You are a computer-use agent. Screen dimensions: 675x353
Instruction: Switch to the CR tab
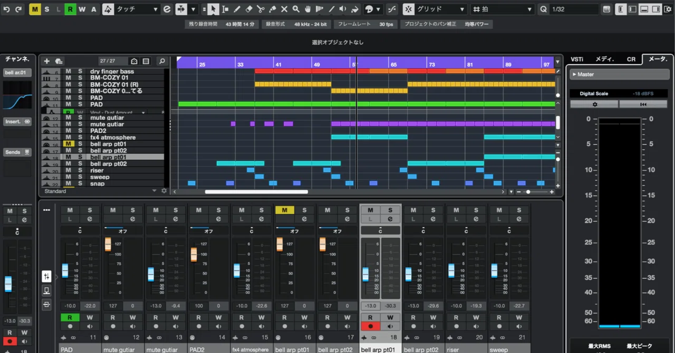click(x=631, y=59)
